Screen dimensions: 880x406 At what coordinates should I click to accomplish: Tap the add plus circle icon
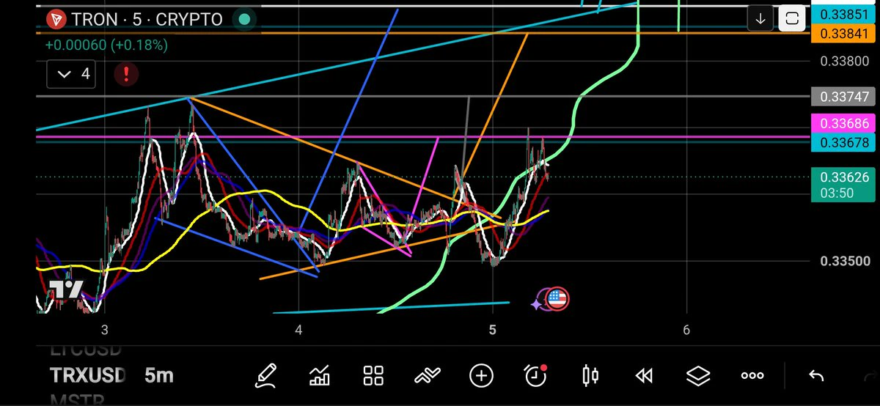481,376
